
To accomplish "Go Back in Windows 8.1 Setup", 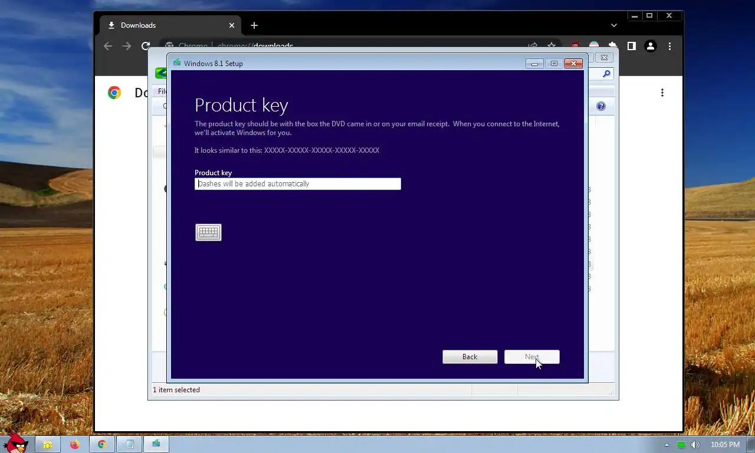I will point(470,357).
